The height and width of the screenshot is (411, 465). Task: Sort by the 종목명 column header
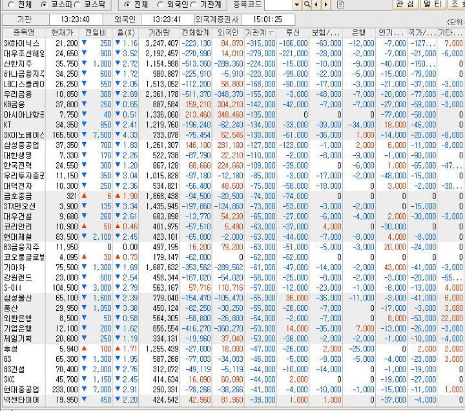[23, 33]
